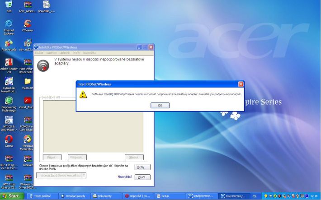Open the Nástroje menu
Viewport: 321px width, 200px height.
tap(52, 53)
